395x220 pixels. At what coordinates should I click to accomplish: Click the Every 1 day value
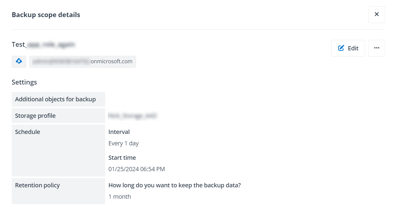tap(123, 143)
